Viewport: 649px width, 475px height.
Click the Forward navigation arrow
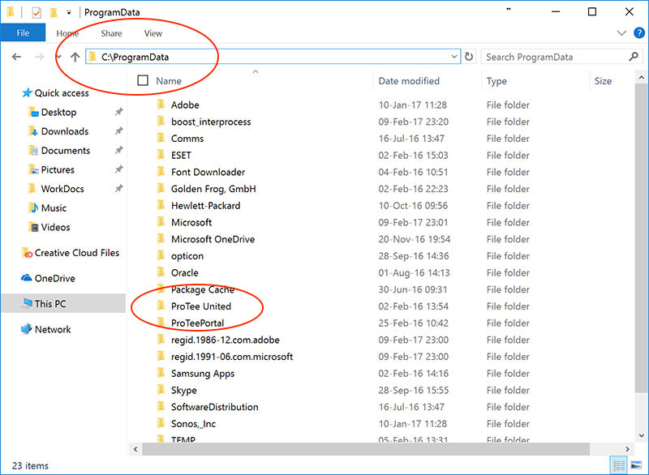(39, 57)
